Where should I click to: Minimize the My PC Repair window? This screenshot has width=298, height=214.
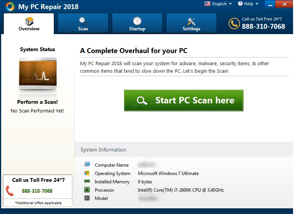point(270,5)
